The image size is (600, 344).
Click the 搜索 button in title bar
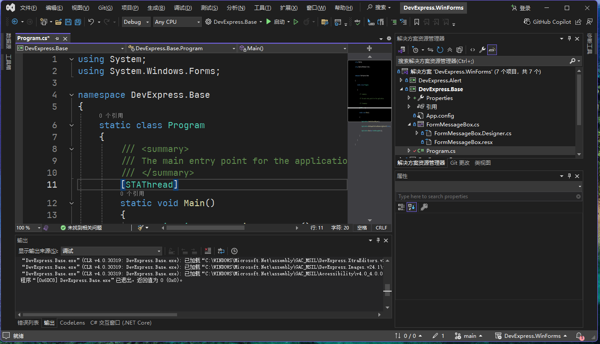click(379, 8)
